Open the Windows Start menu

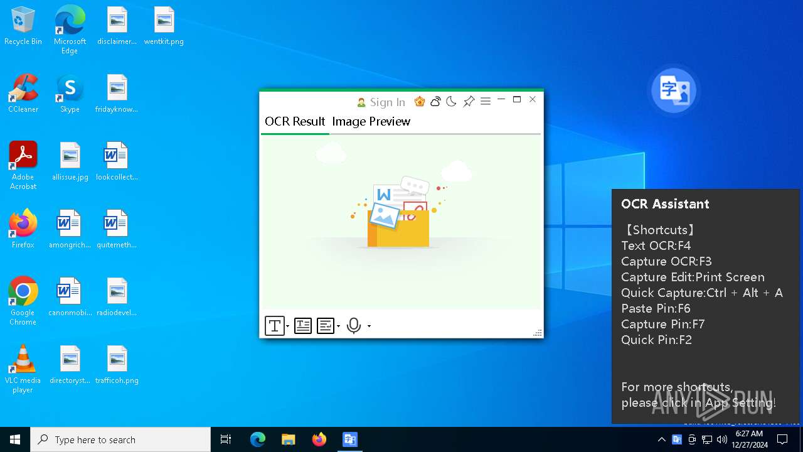(15, 439)
